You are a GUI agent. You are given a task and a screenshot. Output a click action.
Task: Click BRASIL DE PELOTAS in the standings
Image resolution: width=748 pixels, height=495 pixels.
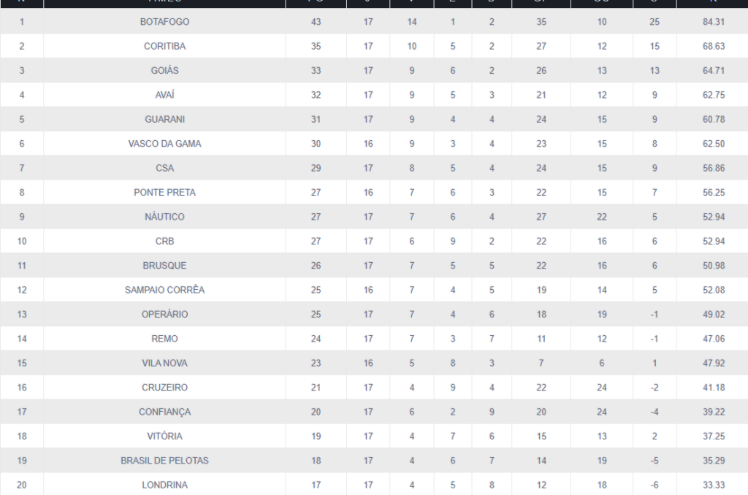164,461
